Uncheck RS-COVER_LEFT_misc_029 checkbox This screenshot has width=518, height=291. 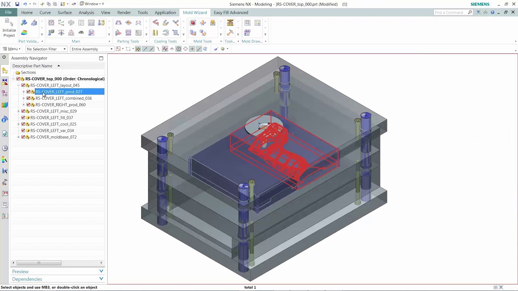point(23,111)
